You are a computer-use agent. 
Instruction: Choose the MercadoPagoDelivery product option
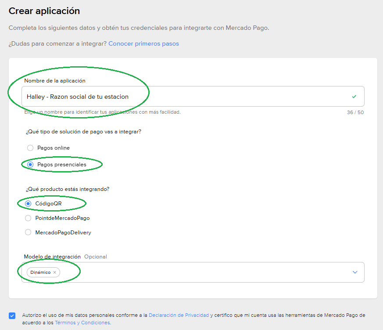28,232
